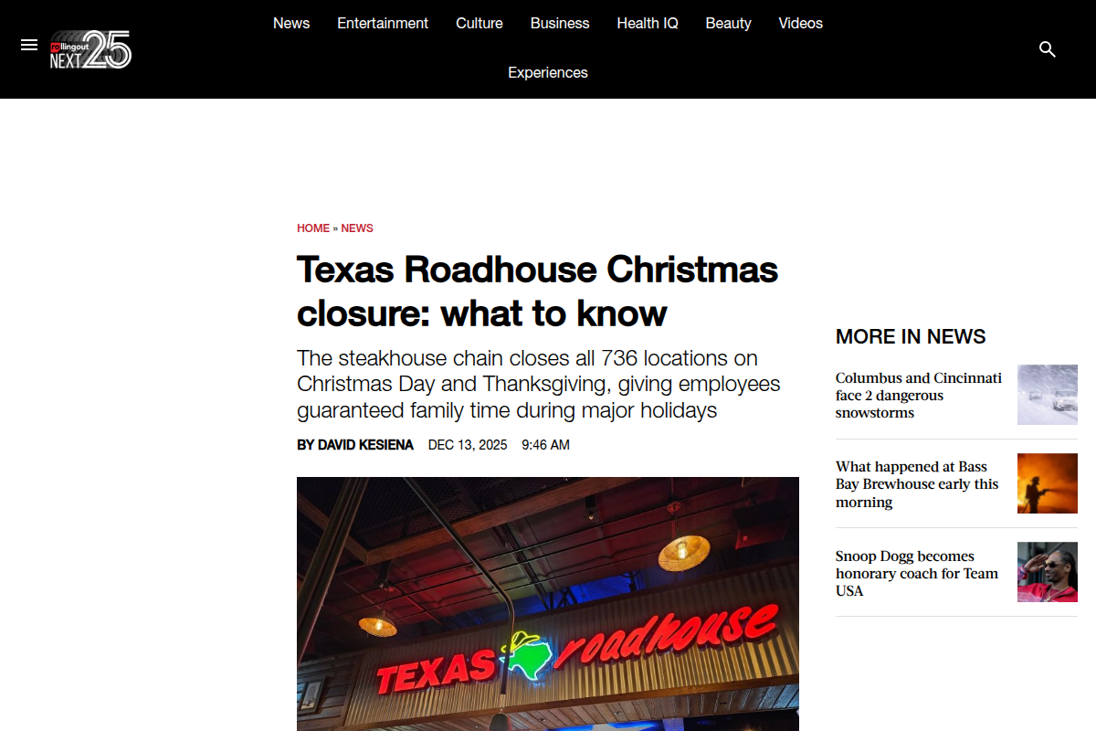Go to the News menu item
Image resolution: width=1096 pixels, height=731 pixels.
click(291, 24)
